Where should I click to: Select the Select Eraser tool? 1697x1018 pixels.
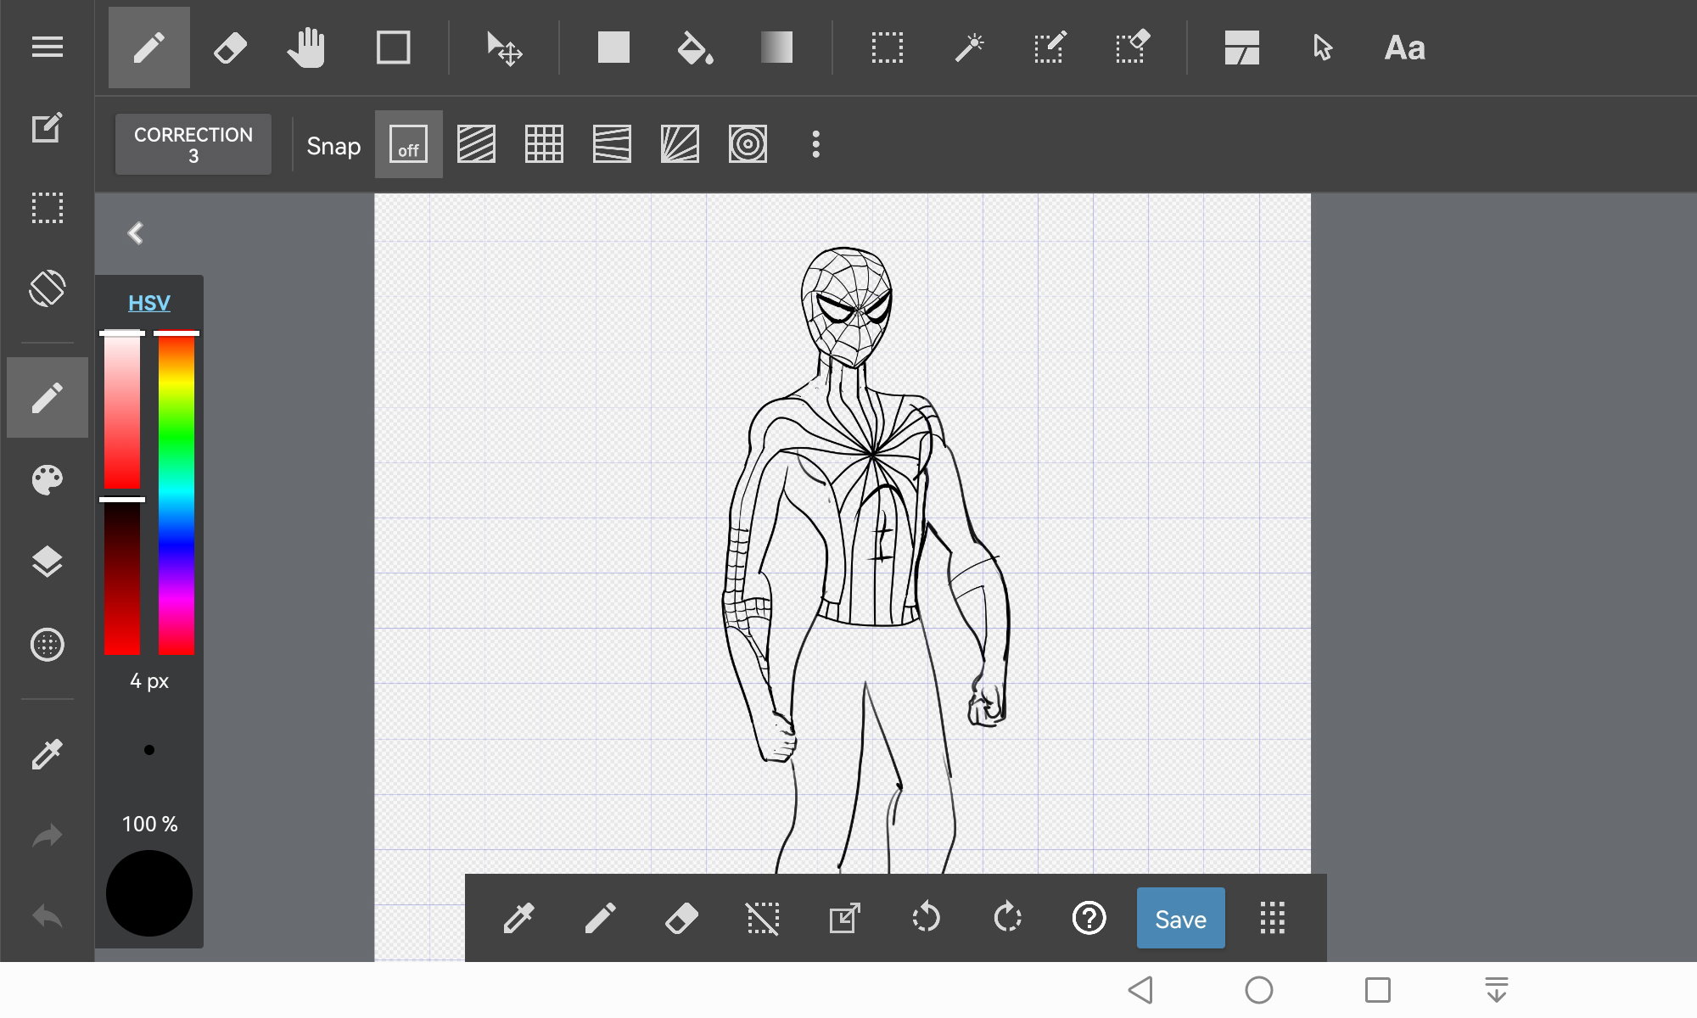(x=1132, y=48)
